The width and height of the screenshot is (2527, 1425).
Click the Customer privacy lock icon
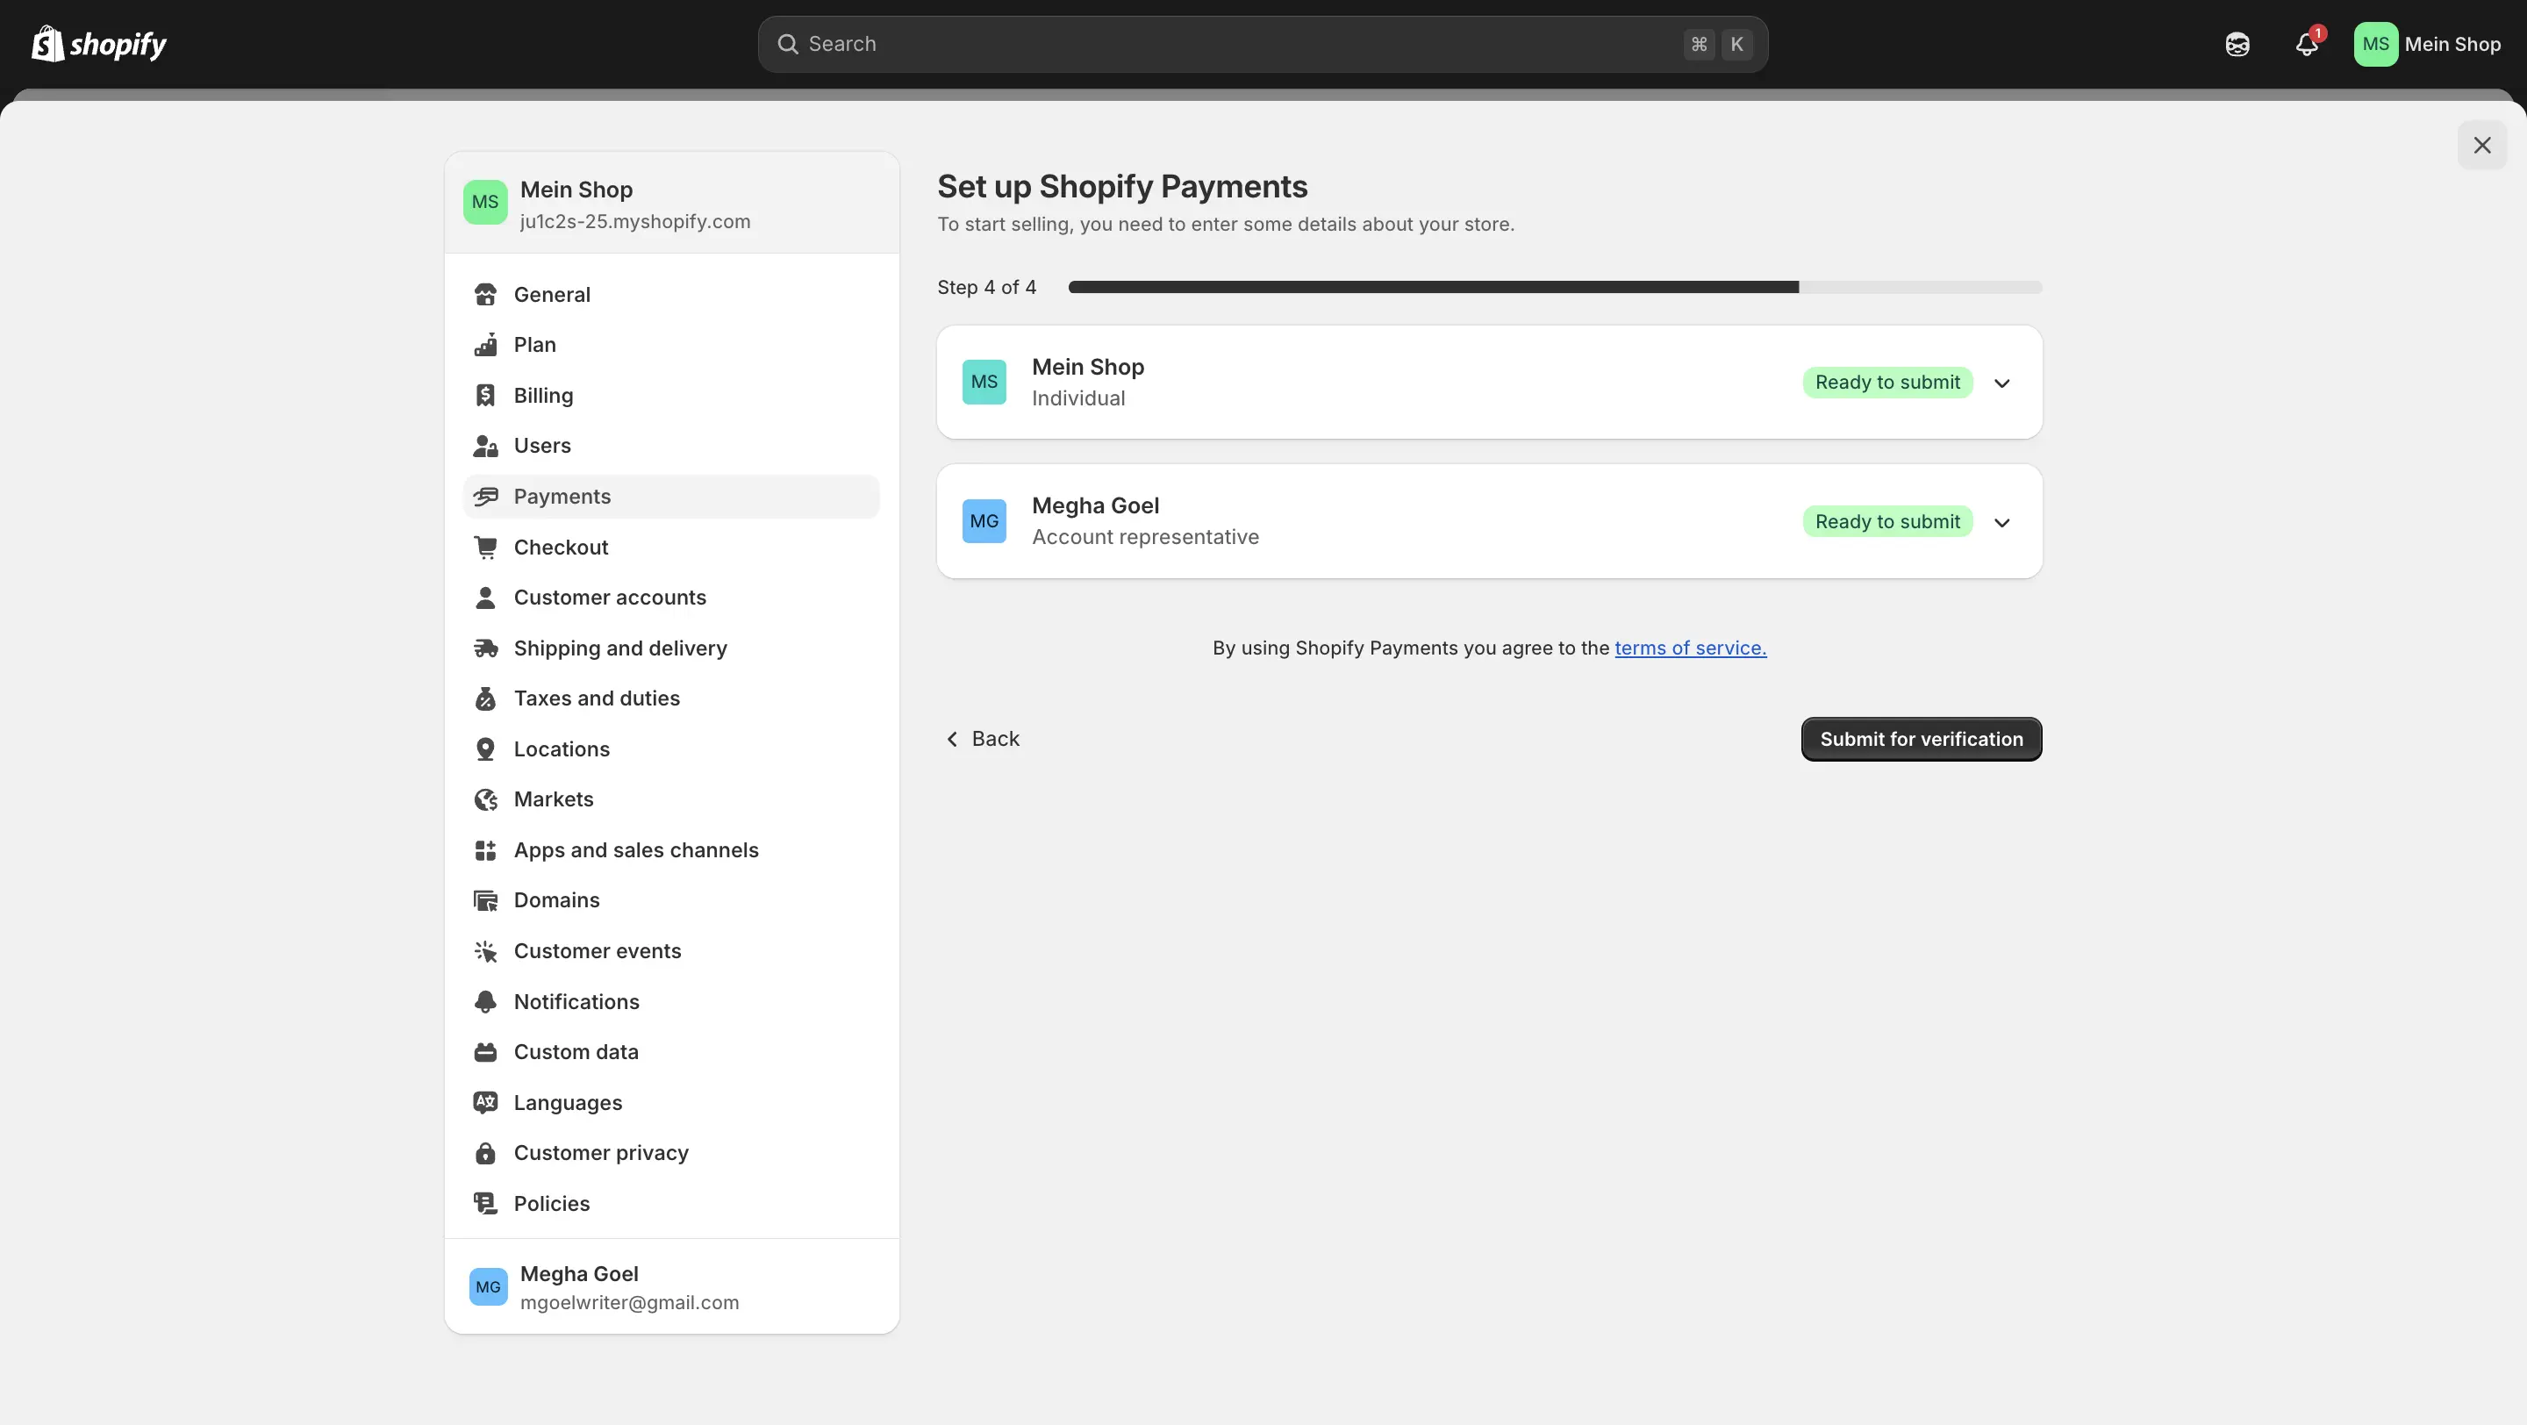pyautogui.click(x=485, y=1153)
